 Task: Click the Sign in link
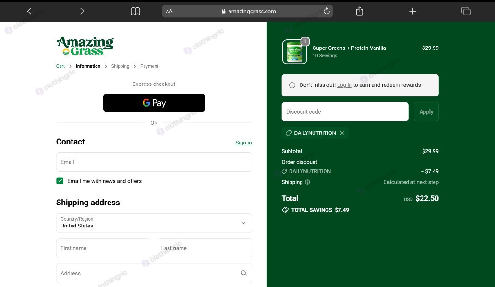click(x=243, y=143)
